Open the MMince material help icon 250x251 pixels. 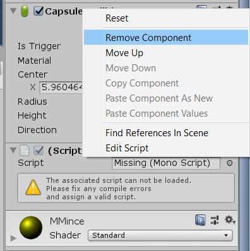click(x=200, y=220)
